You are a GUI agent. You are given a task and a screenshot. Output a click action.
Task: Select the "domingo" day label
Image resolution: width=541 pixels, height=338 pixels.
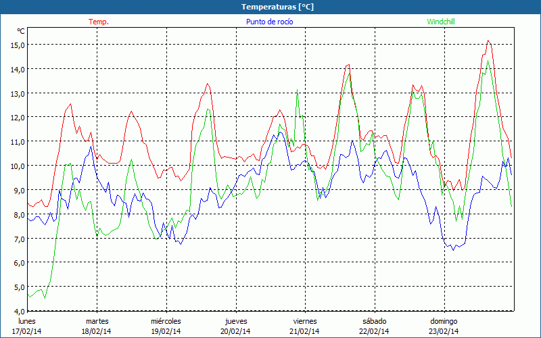pos(444,321)
